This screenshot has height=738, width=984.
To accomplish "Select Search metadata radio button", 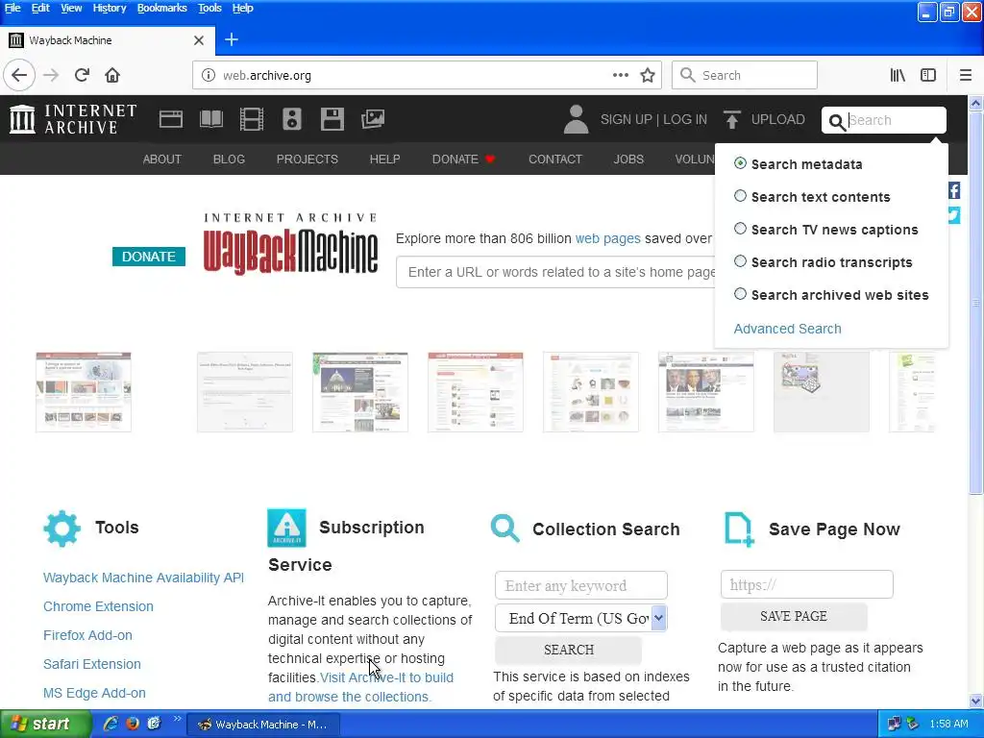I will 741,163.
